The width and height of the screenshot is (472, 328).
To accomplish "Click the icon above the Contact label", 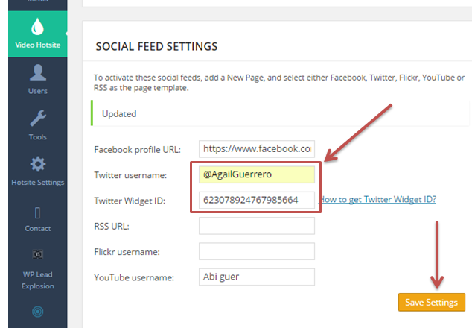I will tap(37, 212).
